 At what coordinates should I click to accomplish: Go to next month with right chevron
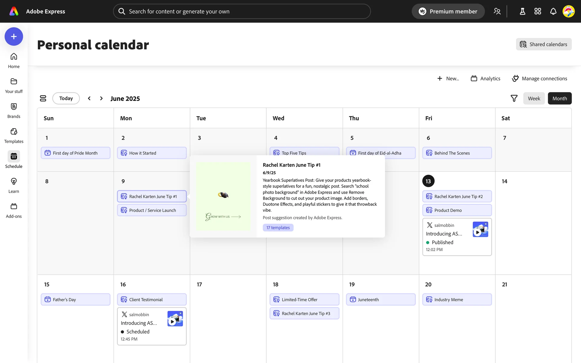(x=101, y=98)
